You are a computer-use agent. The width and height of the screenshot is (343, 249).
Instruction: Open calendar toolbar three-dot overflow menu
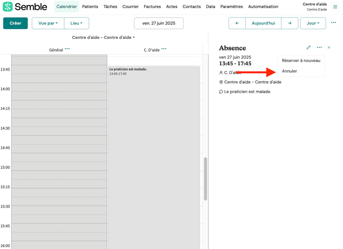(x=333, y=23)
